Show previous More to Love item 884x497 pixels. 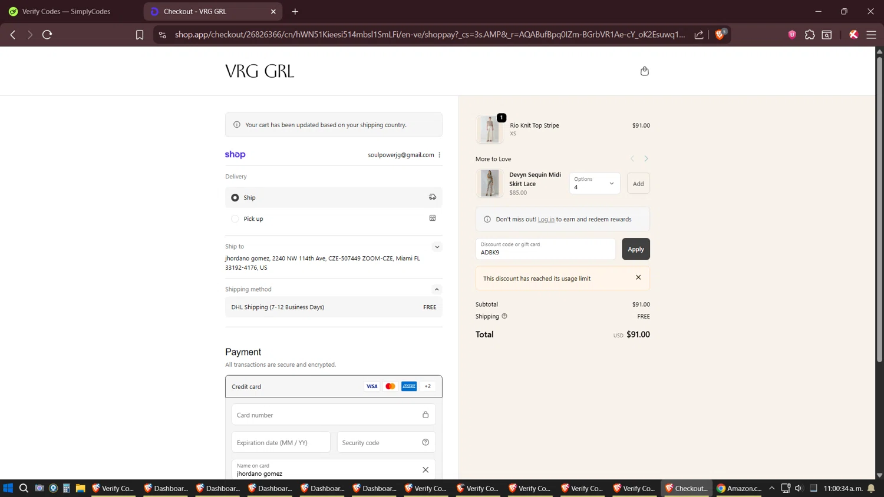coord(632,158)
